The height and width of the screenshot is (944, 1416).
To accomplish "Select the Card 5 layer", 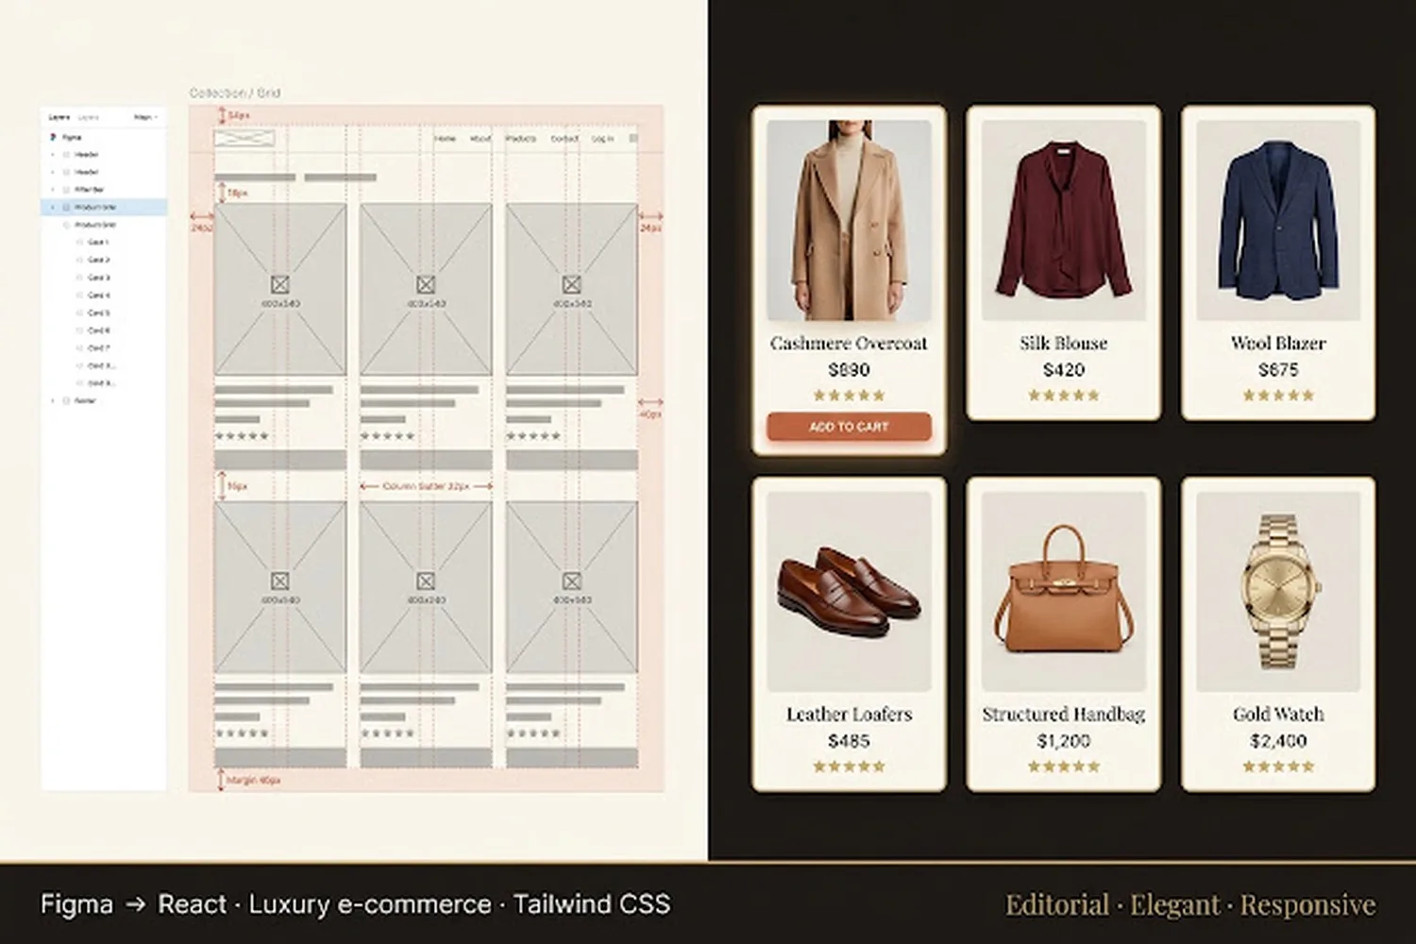I will [104, 312].
